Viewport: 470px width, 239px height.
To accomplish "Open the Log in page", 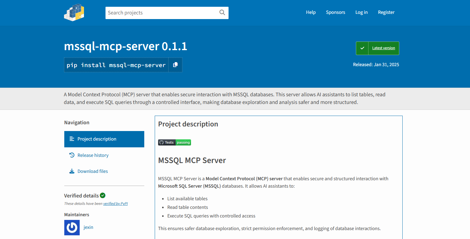I will point(361,12).
